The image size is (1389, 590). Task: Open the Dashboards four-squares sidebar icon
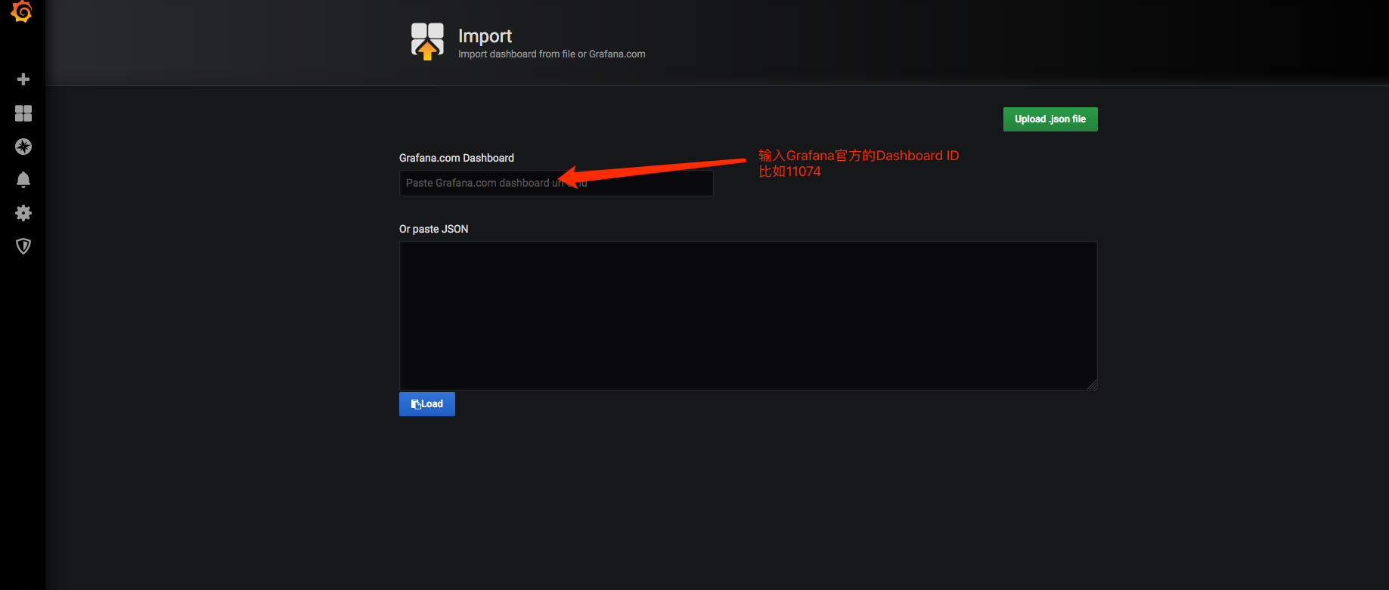pyautogui.click(x=23, y=113)
